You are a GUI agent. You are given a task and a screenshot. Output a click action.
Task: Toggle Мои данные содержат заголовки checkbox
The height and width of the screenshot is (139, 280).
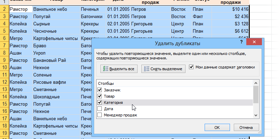coord(192,67)
